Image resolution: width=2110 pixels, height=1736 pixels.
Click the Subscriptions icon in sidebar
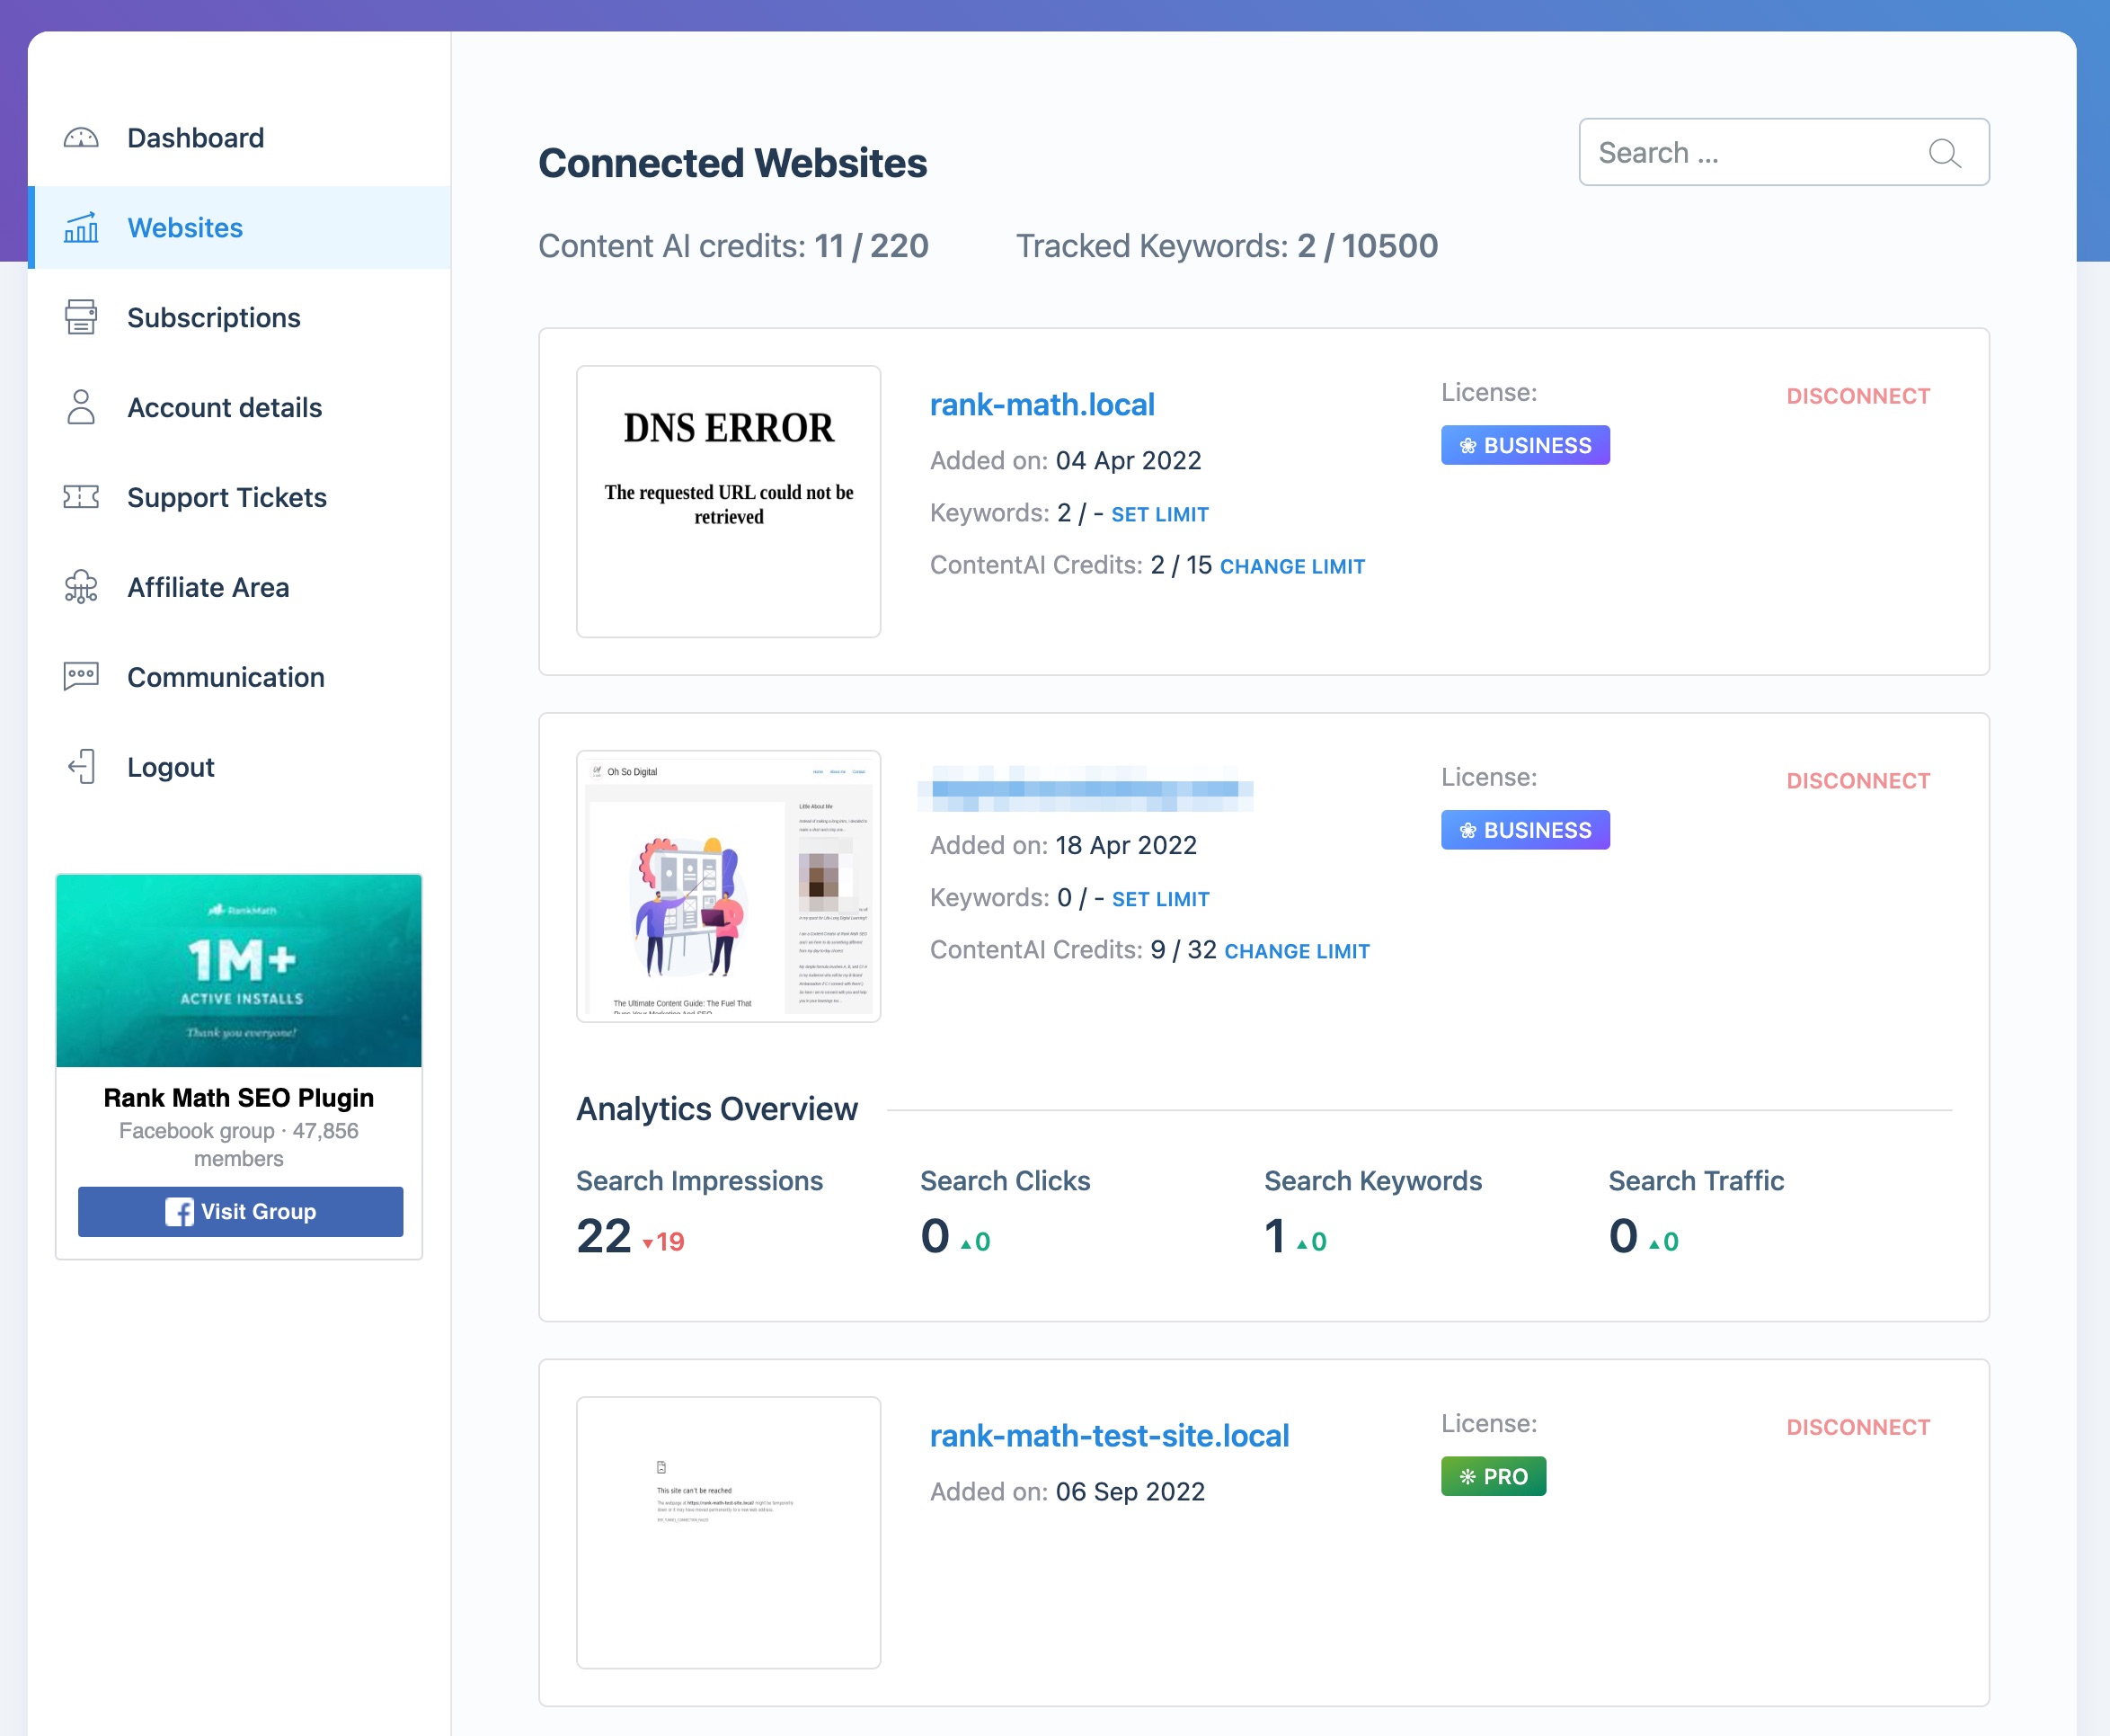pos(81,316)
